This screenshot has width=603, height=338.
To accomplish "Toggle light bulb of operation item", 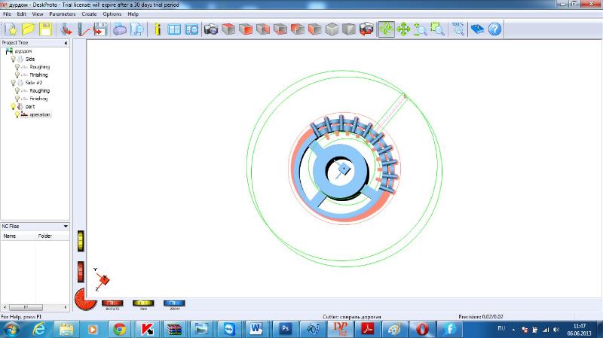I will (x=17, y=114).
